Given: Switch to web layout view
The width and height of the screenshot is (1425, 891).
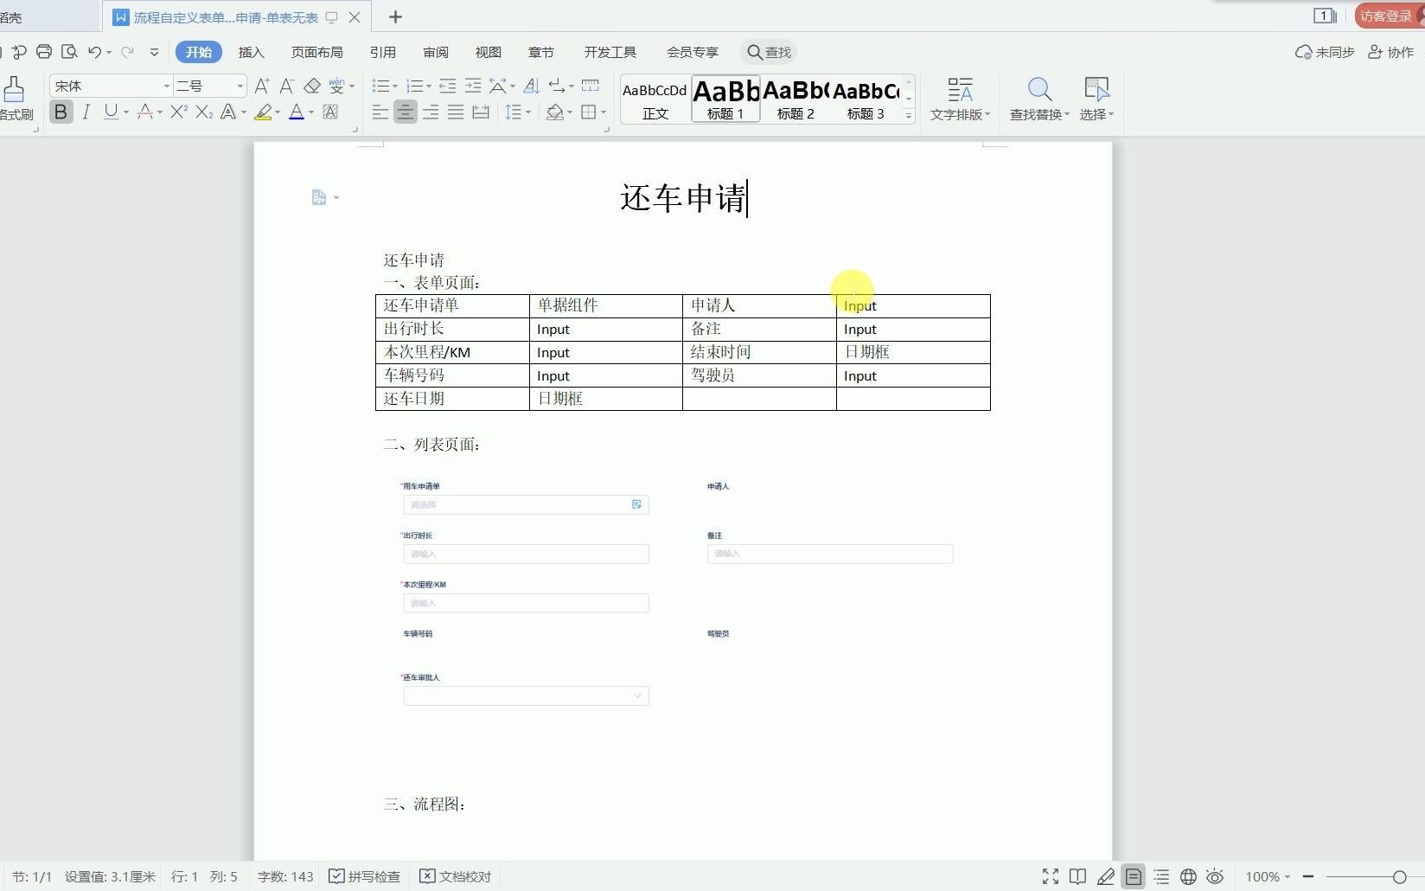Looking at the screenshot, I should click(1188, 877).
